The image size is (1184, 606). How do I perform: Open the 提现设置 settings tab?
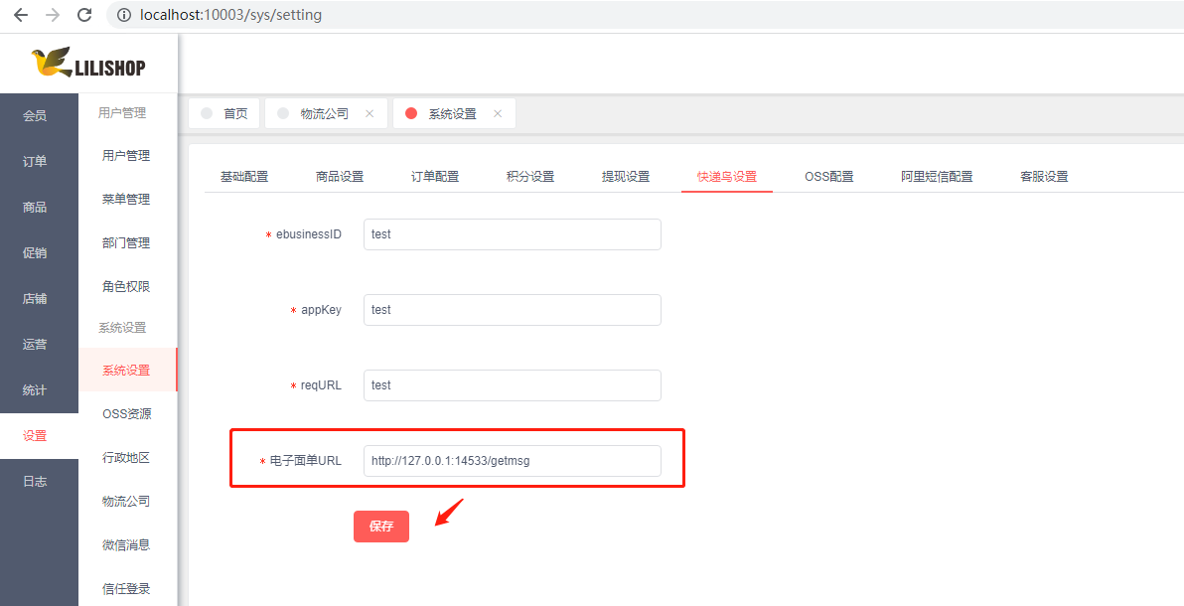click(626, 177)
